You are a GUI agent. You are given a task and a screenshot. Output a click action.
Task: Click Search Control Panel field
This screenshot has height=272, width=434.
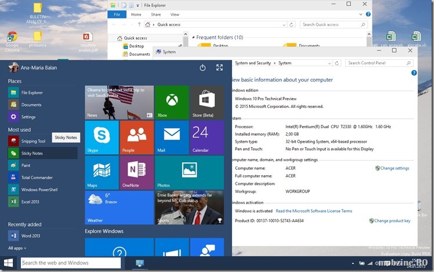[379, 63]
